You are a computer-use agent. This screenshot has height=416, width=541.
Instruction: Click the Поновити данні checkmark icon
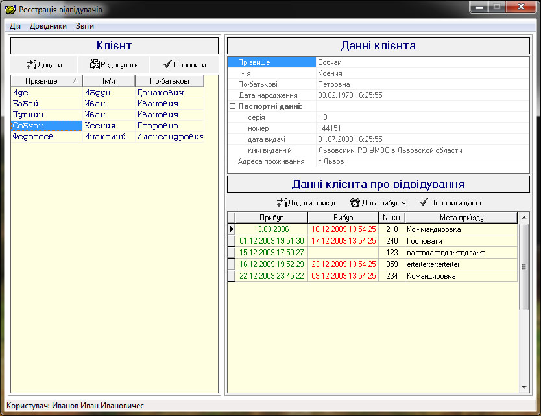click(x=424, y=203)
